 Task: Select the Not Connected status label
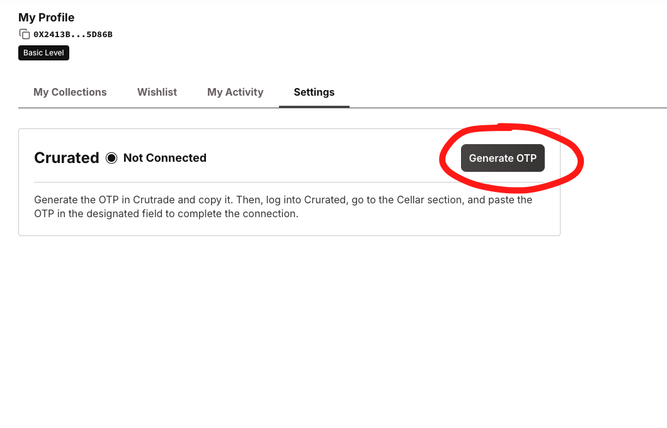point(165,158)
